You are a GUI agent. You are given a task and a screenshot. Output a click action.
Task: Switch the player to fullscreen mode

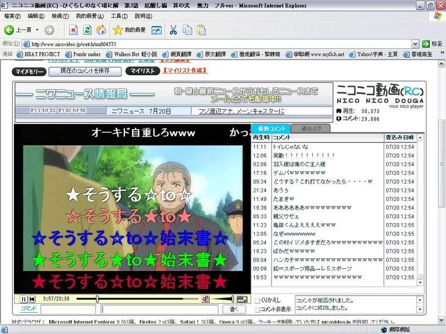coord(242,299)
